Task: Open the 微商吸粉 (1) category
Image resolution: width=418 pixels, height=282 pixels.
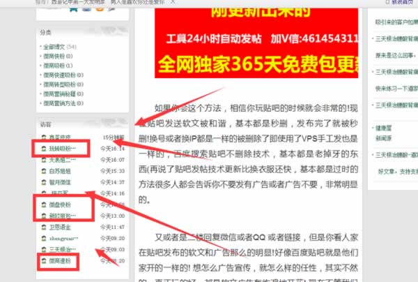Action: [x=58, y=66]
